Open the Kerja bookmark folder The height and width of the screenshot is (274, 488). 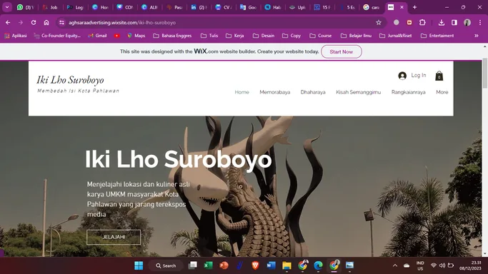point(234,36)
